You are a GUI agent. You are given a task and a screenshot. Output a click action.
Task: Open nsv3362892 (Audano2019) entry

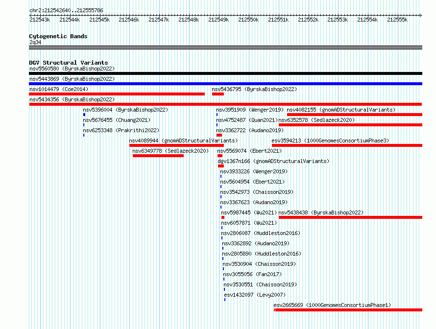pyautogui.click(x=256, y=243)
